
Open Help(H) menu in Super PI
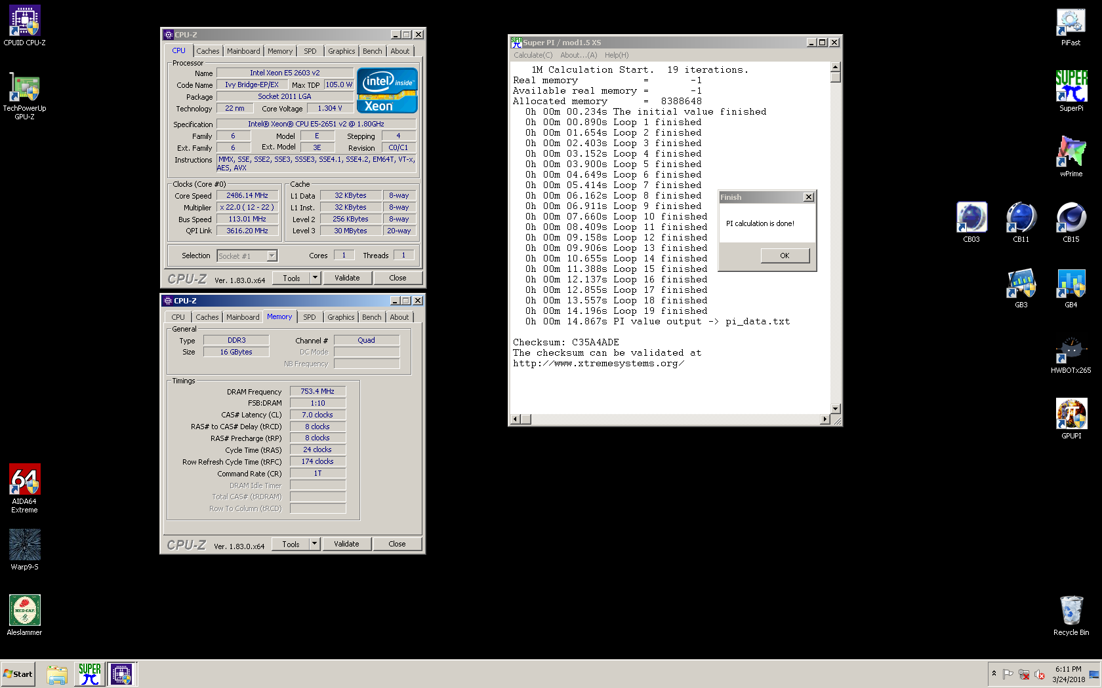(617, 55)
